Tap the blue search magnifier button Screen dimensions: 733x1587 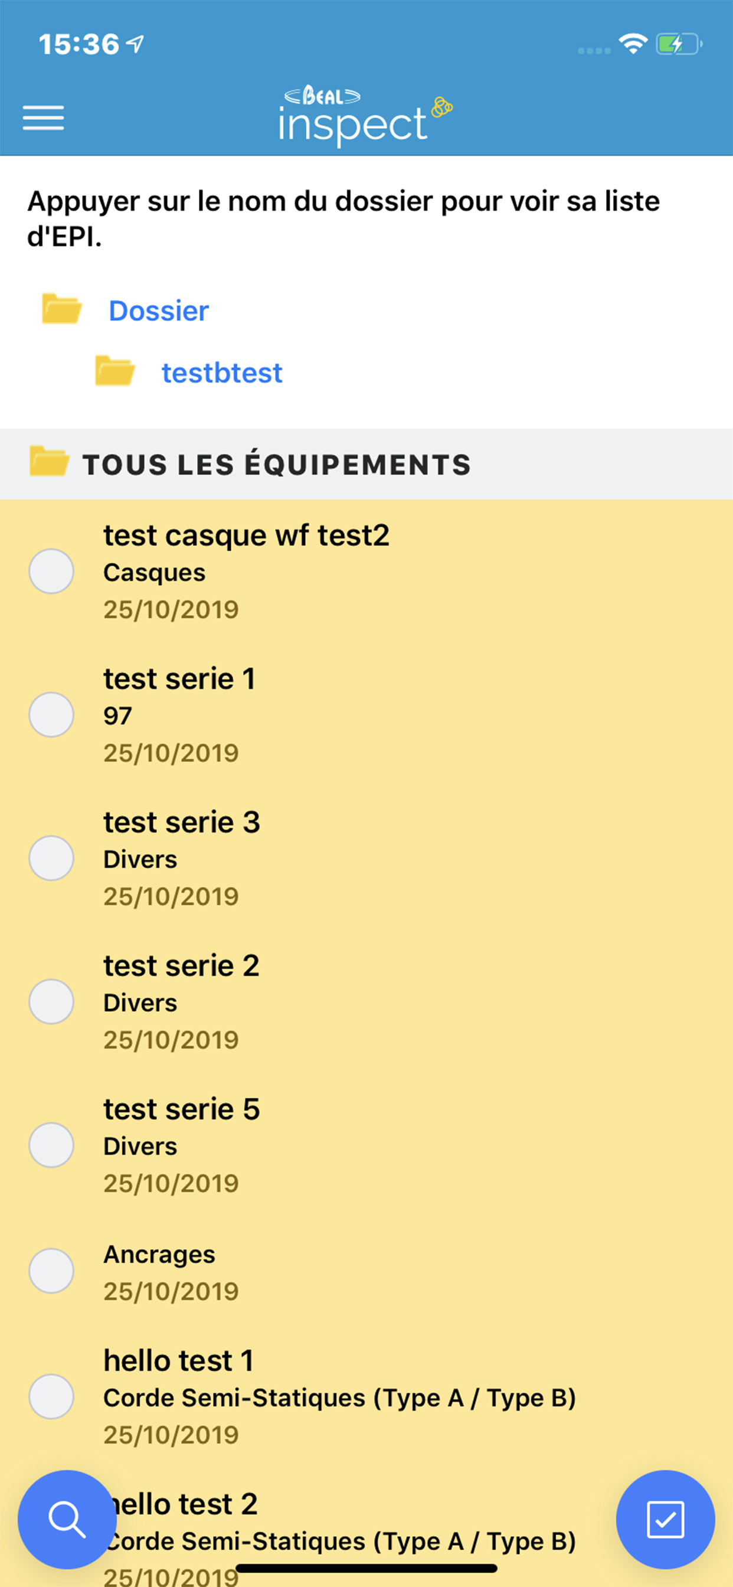(67, 1519)
